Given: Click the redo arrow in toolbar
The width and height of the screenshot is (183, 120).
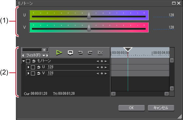Looking at the screenshot, I should tap(90, 53).
